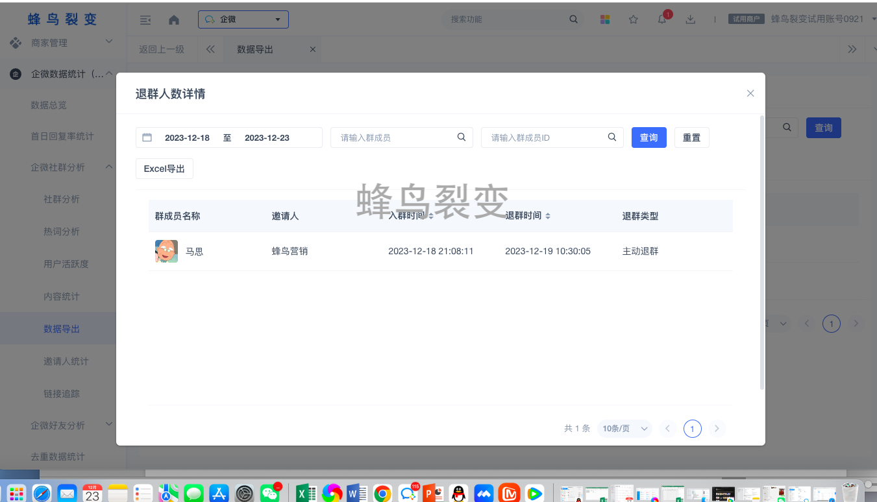Open the notification bell
The image size is (877, 502).
(x=662, y=19)
